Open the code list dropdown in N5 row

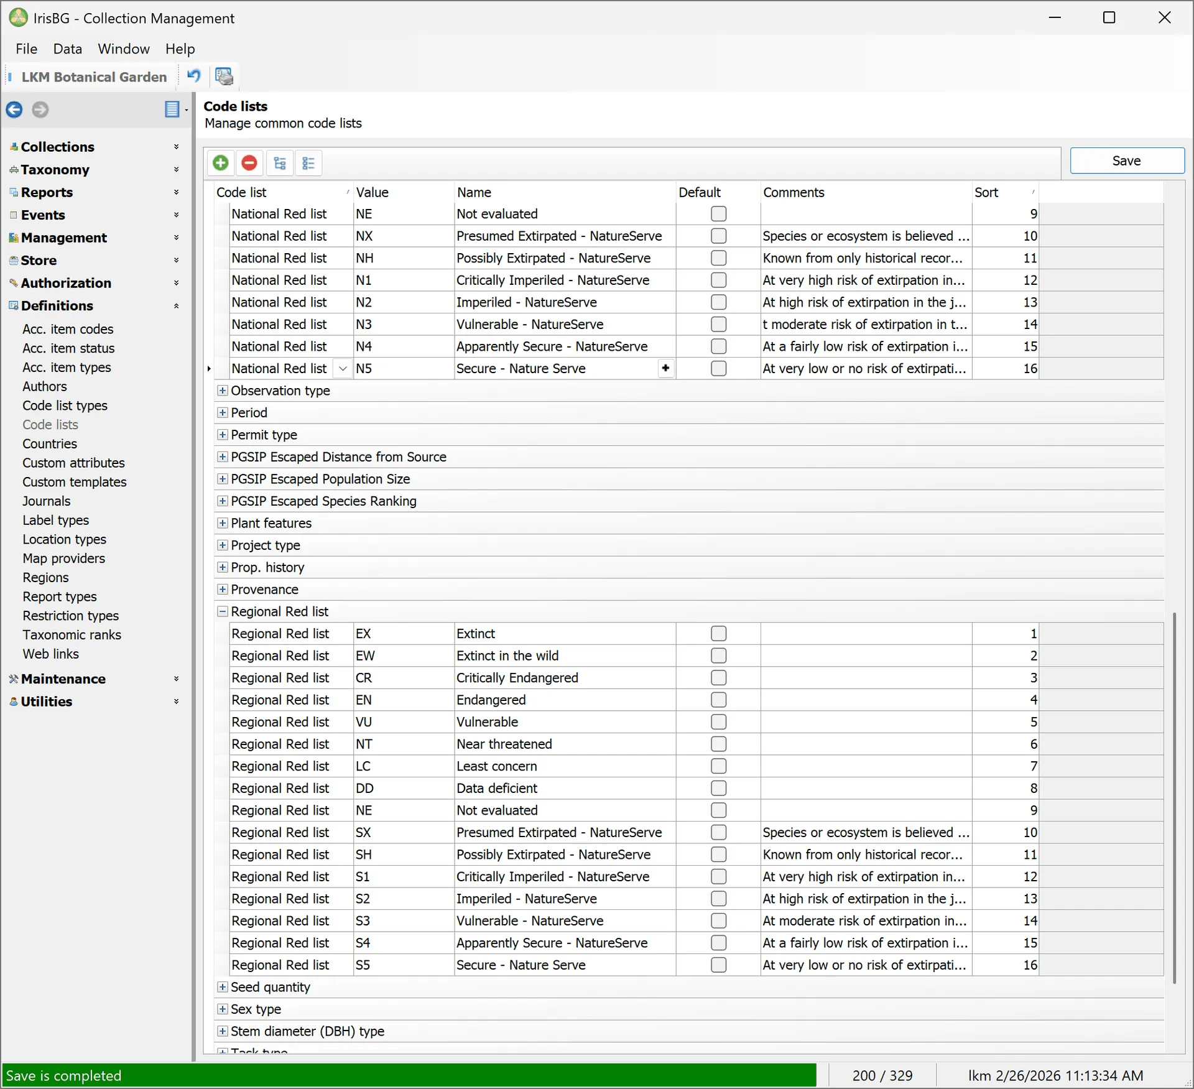click(343, 368)
